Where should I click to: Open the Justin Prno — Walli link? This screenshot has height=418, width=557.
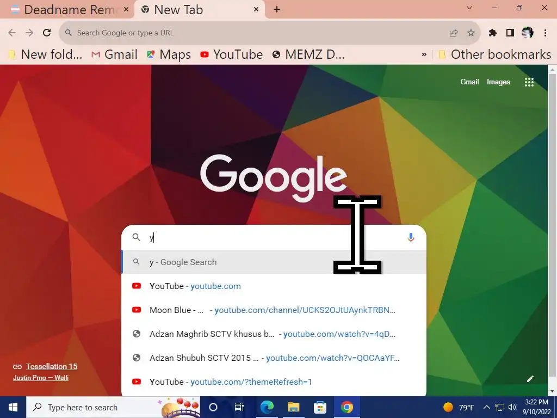tap(40, 378)
